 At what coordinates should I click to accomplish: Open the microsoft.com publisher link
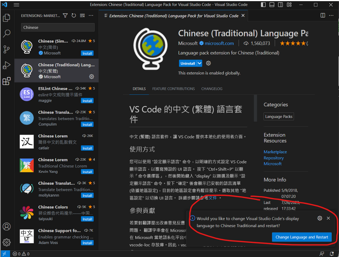219,43
